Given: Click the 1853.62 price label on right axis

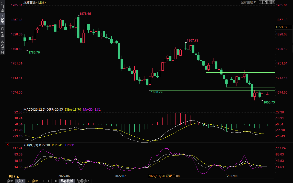Looking at the screenshot, I should pos(282,27).
